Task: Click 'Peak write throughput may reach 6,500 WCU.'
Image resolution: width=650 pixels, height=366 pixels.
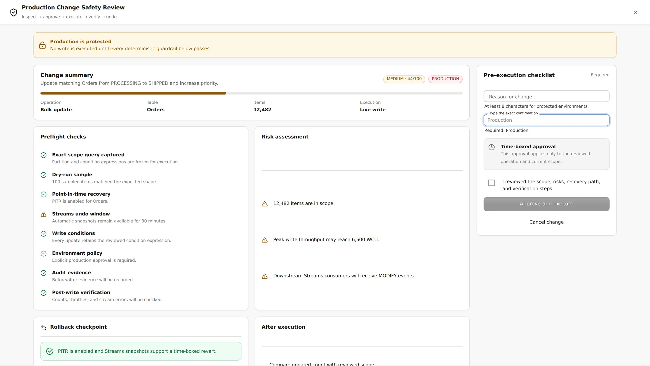Action: [x=326, y=239]
